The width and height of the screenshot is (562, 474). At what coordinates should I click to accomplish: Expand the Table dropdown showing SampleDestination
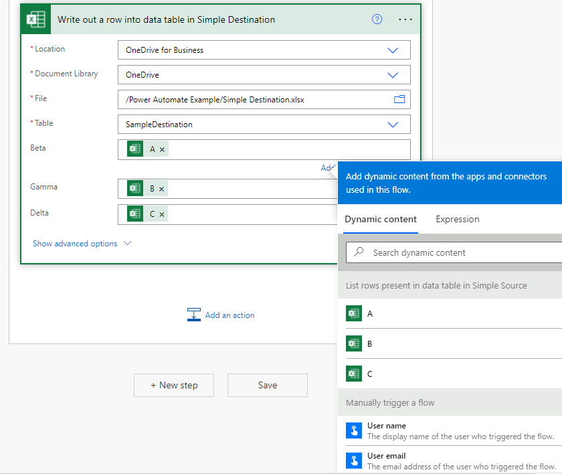coord(393,125)
